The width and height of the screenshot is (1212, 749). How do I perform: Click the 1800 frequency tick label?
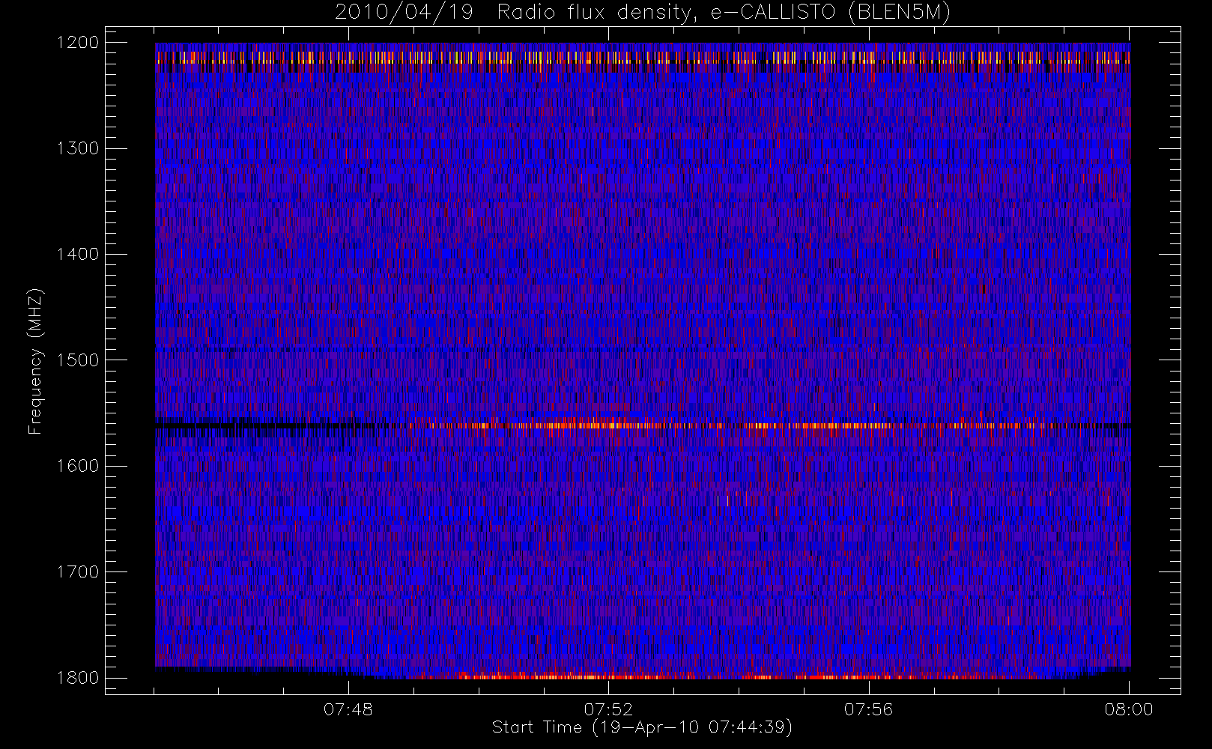(x=78, y=678)
